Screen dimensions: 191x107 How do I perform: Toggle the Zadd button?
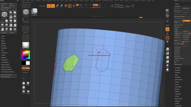point(95,5)
